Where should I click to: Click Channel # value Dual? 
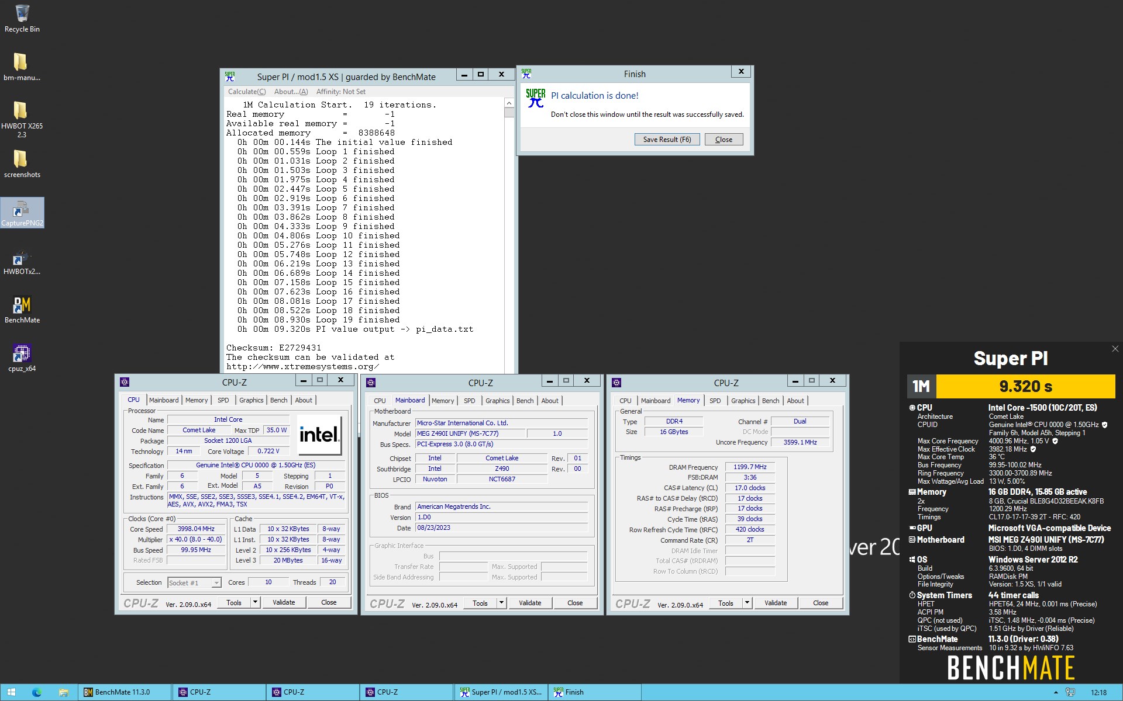click(x=800, y=421)
